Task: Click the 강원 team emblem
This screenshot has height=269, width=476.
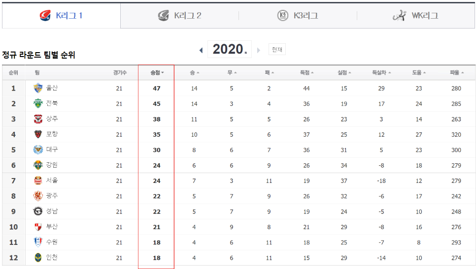Action: [38, 165]
